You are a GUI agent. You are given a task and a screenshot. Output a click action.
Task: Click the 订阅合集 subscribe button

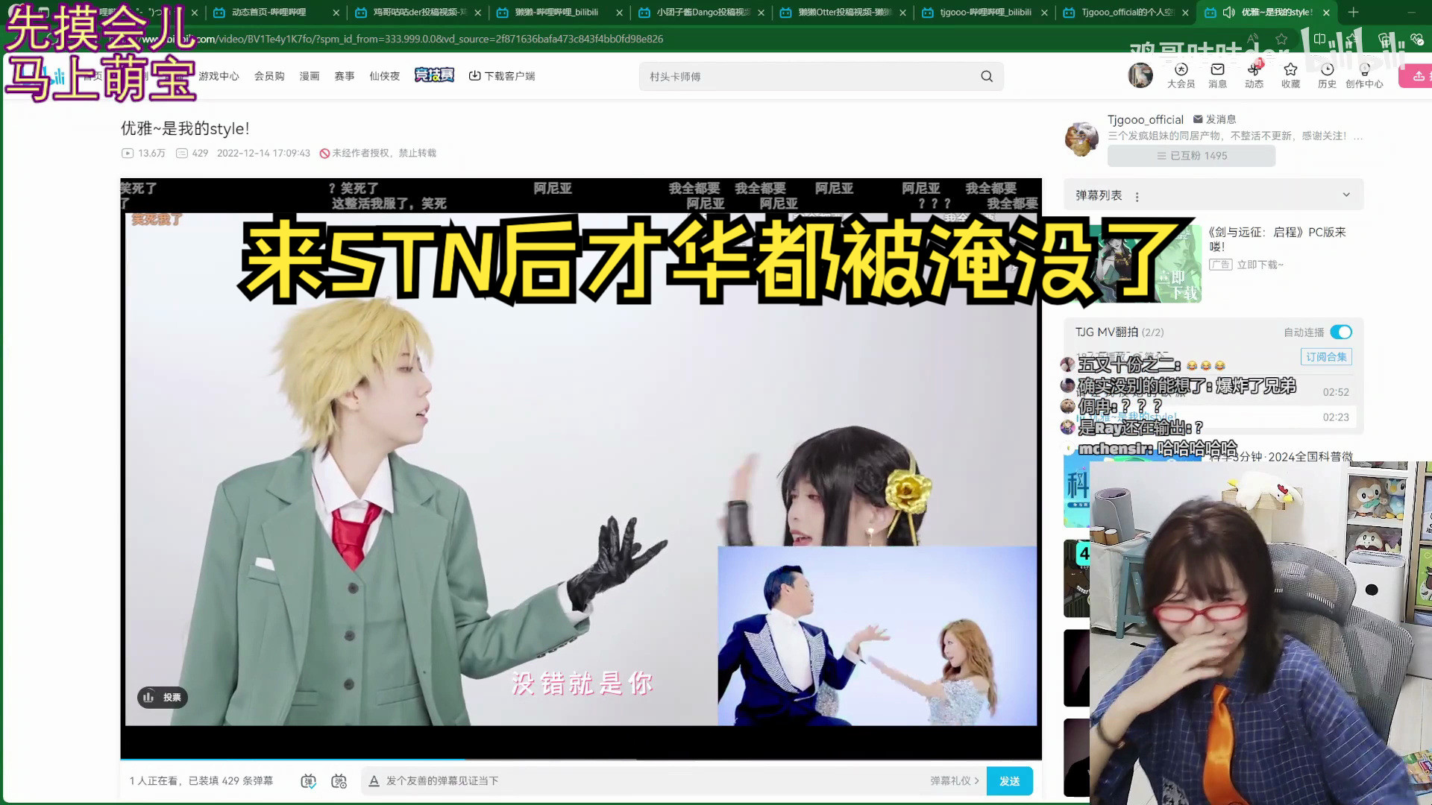point(1326,357)
